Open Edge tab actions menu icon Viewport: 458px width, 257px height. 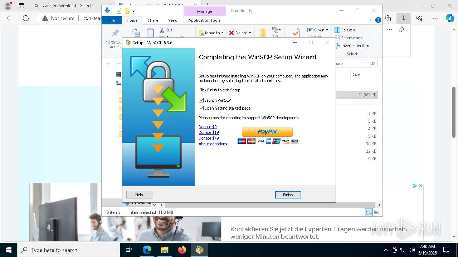click(x=21, y=6)
